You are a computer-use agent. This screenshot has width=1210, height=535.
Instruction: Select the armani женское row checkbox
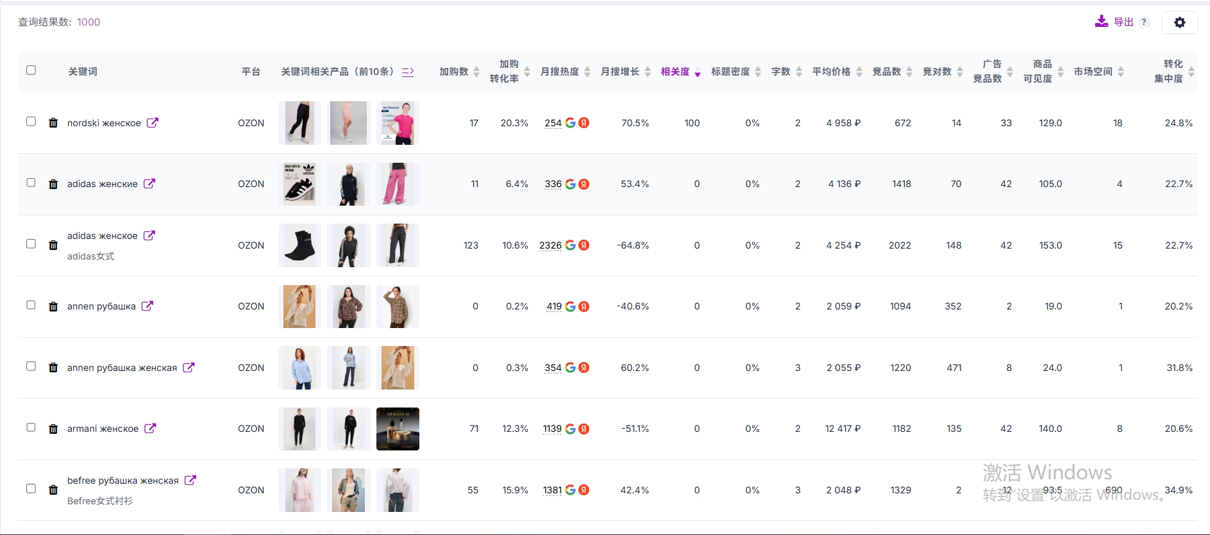pyautogui.click(x=31, y=427)
